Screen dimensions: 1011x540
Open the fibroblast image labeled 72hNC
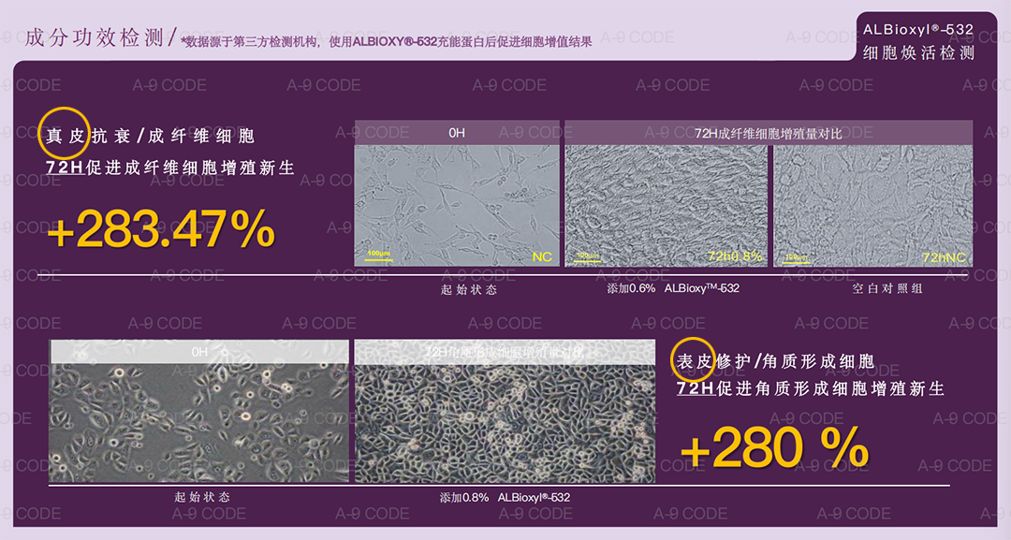[x=873, y=206]
